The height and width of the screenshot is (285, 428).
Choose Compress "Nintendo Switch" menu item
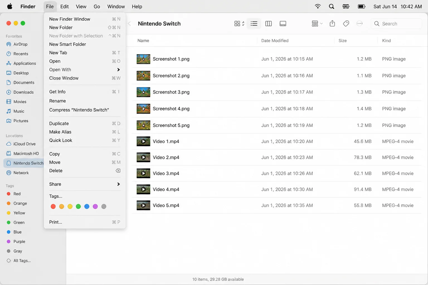pyautogui.click(x=85, y=110)
